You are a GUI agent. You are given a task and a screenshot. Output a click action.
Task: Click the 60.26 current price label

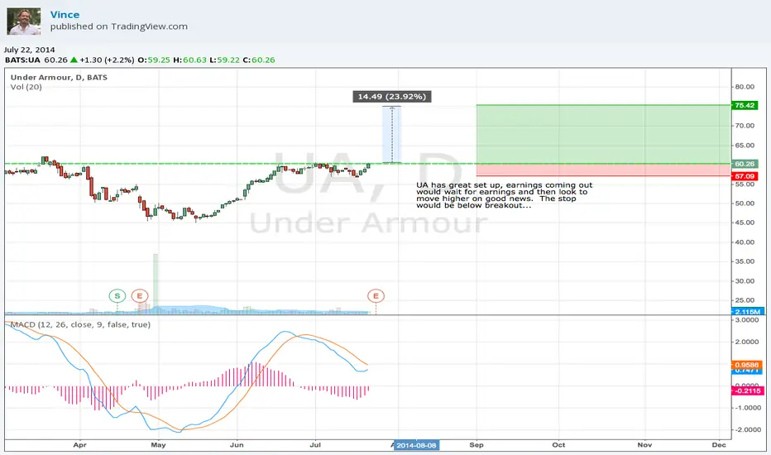click(x=745, y=164)
